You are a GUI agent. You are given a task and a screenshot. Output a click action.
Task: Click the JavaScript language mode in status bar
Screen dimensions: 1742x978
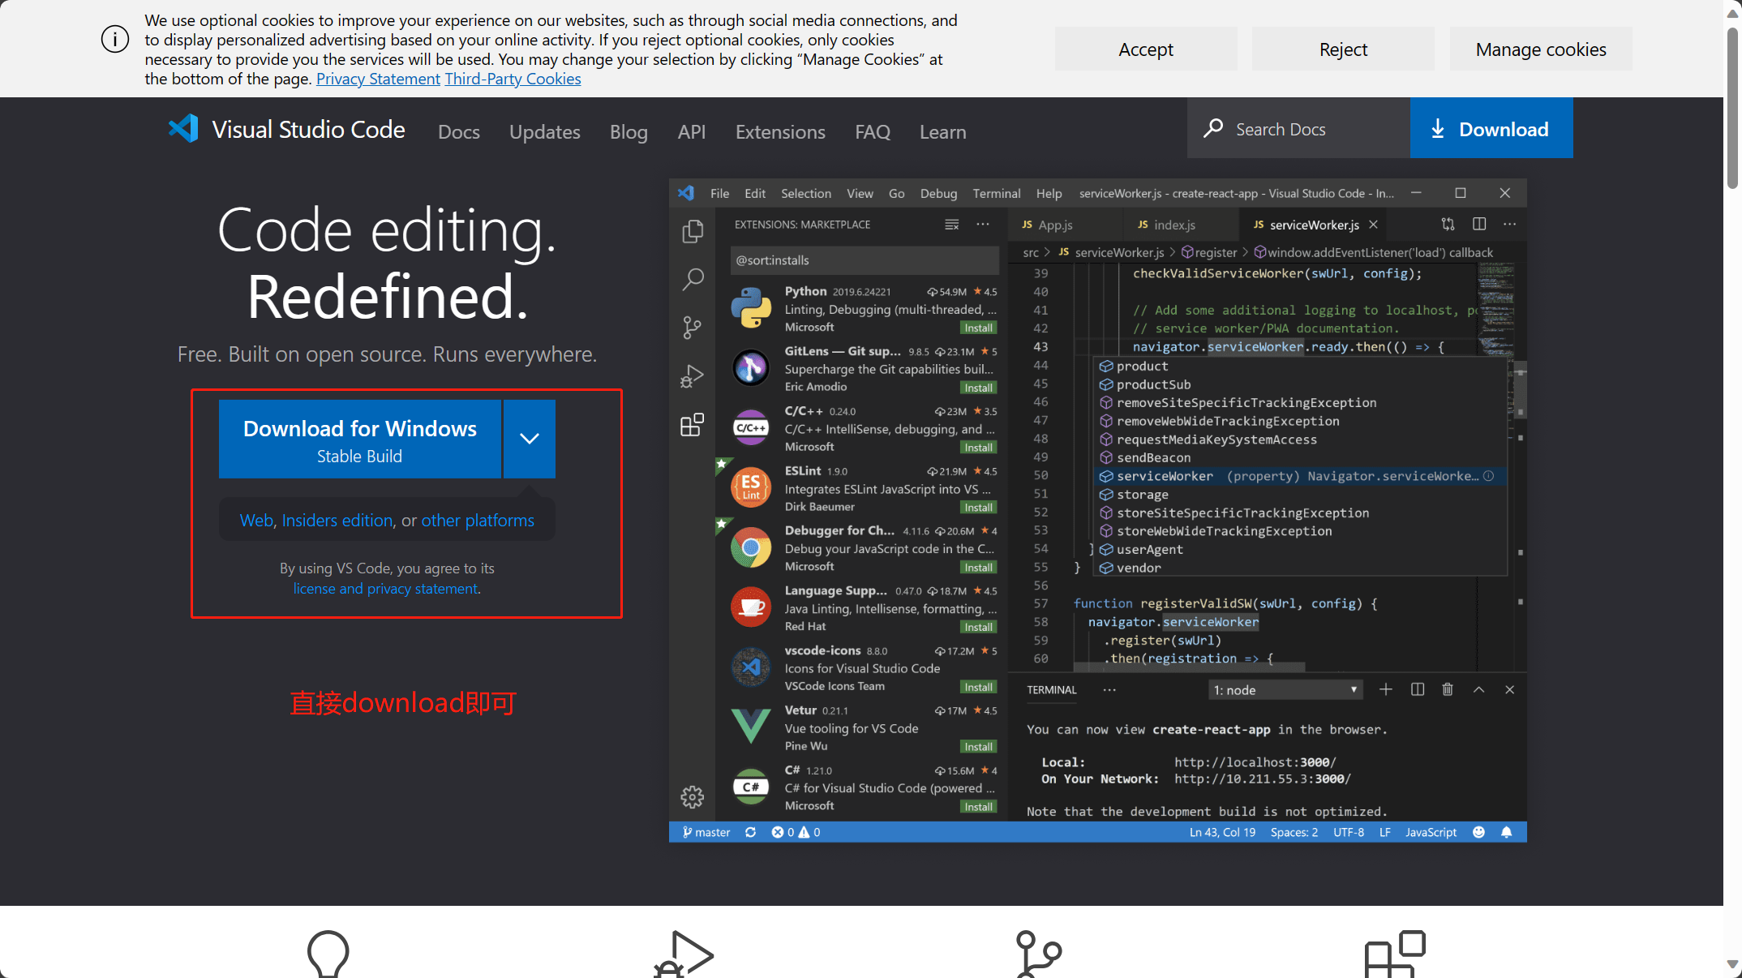coord(1431,832)
